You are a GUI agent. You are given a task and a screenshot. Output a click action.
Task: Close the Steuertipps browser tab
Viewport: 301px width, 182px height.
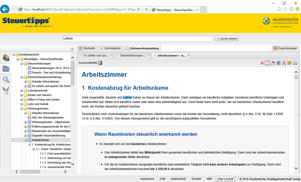(197, 10)
